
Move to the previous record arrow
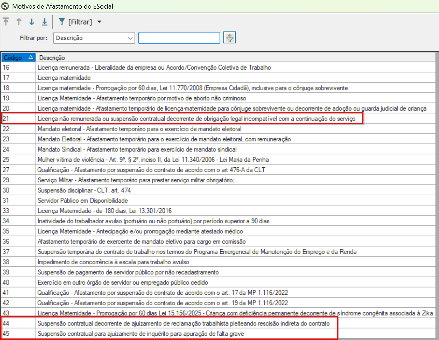(x=19, y=22)
